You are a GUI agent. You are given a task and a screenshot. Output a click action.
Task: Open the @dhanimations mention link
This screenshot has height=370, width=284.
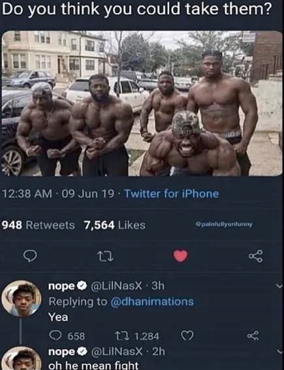pyautogui.click(x=152, y=301)
